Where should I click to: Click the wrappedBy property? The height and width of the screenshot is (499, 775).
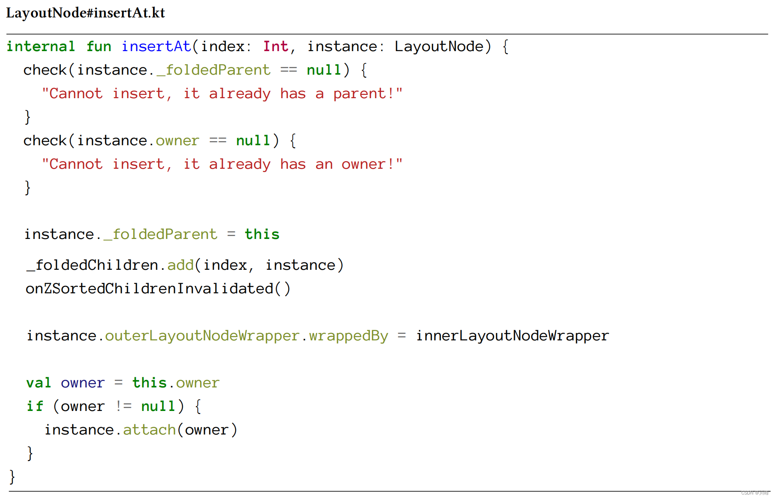(349, 336)
